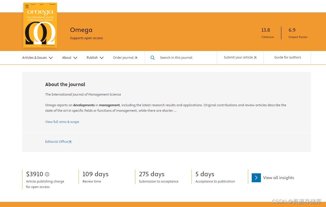Click 275 days Submission to acceptance figure
This screenshot has height=207, width=326.
[x=151, y=174]
